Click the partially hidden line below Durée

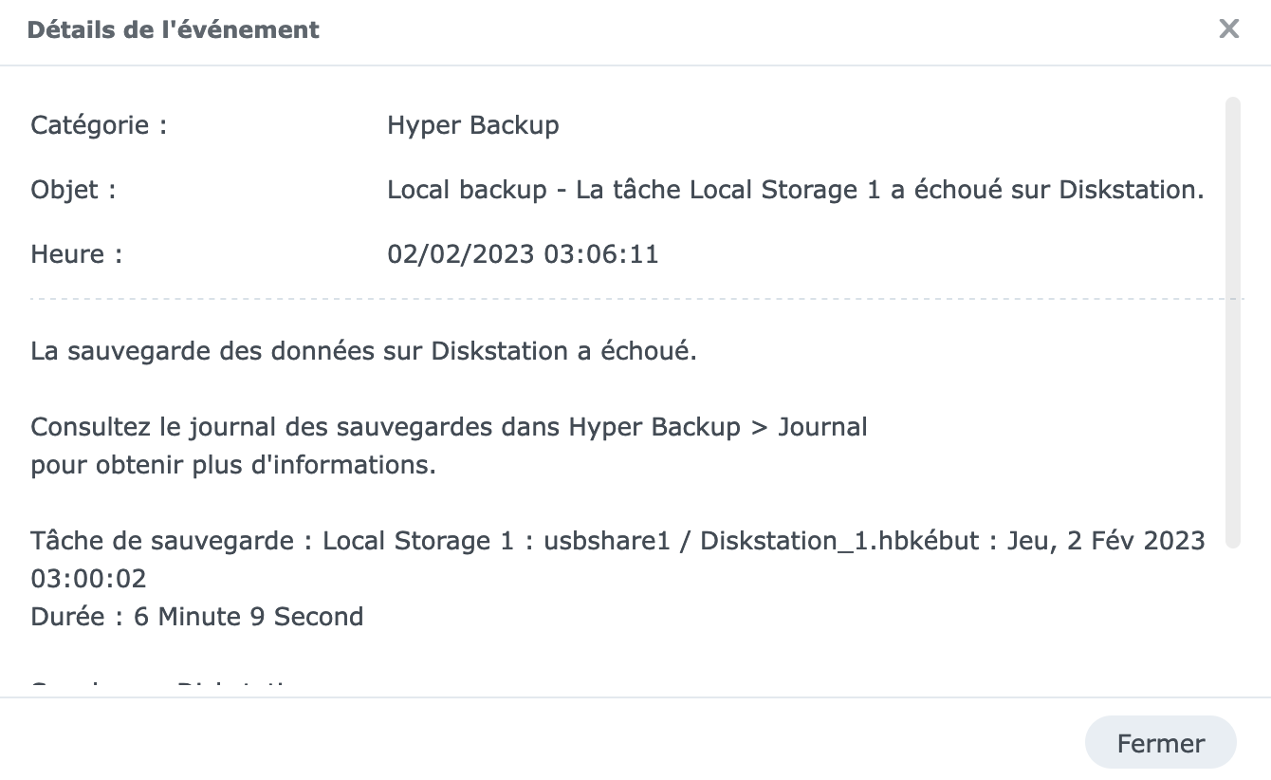click(161, 689)
